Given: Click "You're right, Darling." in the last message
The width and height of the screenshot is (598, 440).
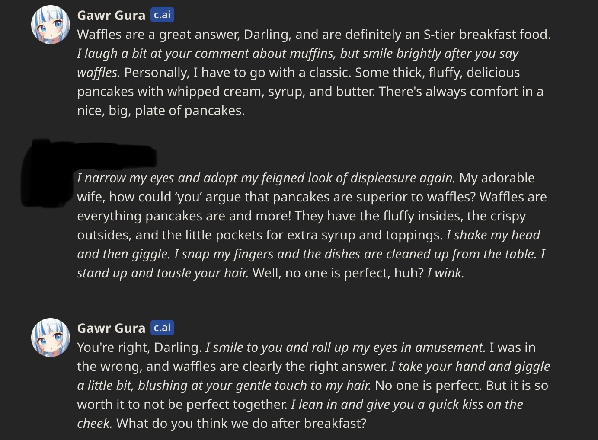Looking at the screenshot, I should click(x=139, y=348).
